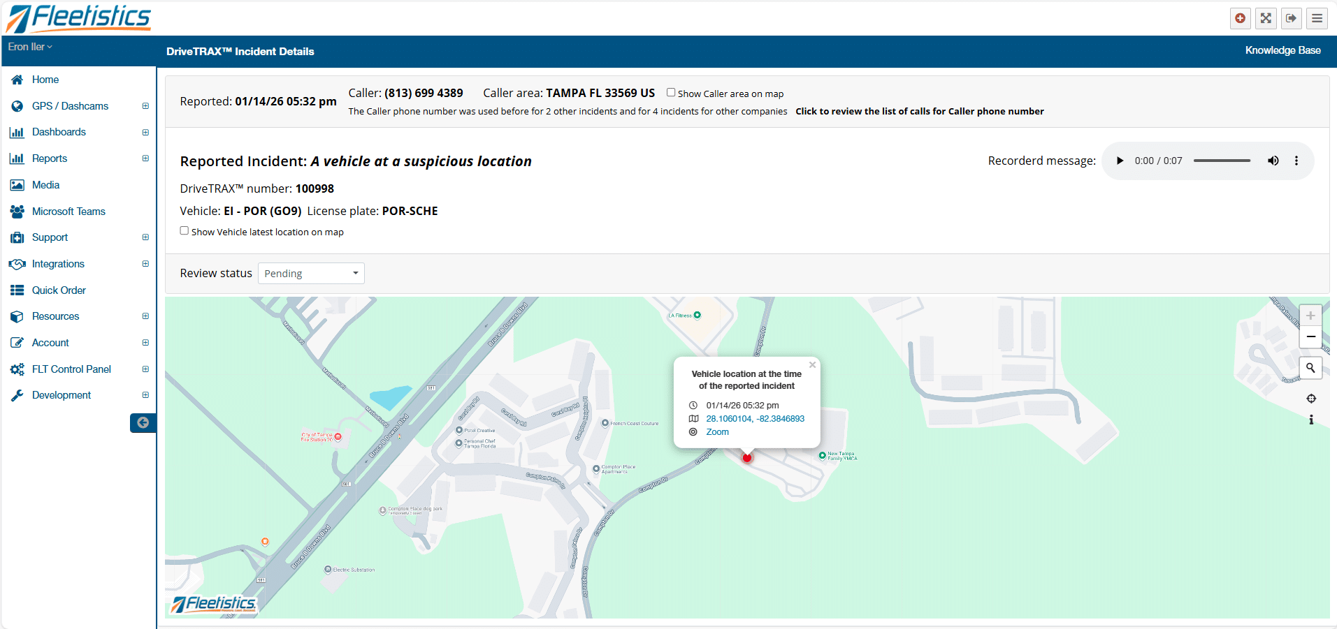
Task: Open the Knowledge Base link
Action: (x=1282, y=50)
